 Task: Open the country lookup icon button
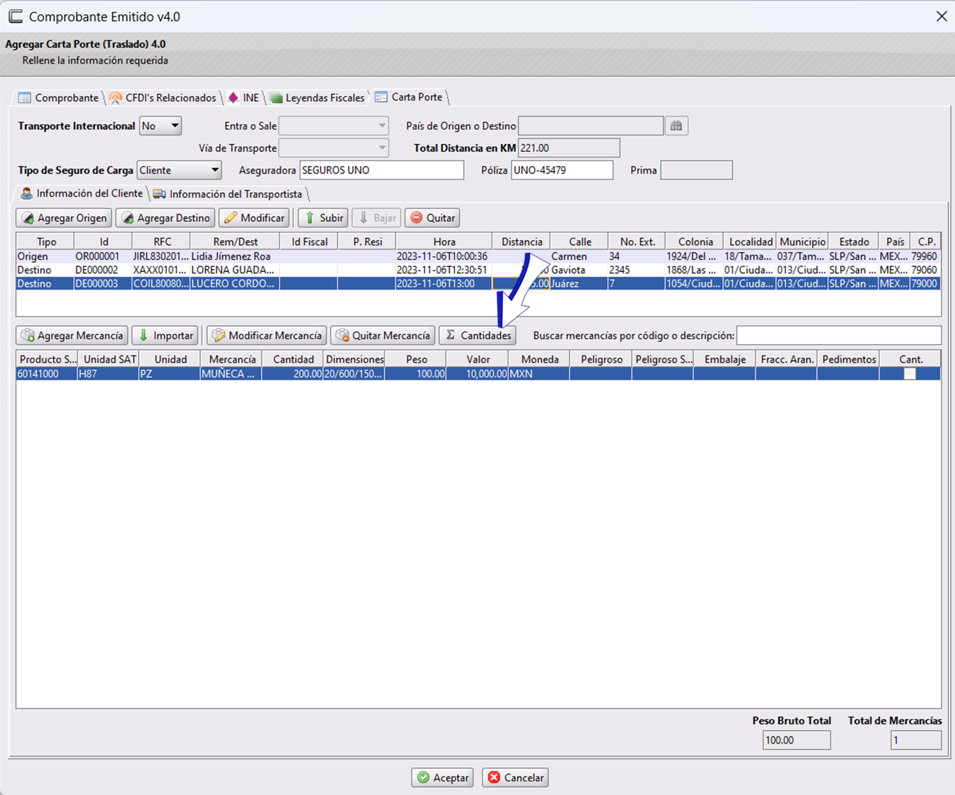coord(676,126)
